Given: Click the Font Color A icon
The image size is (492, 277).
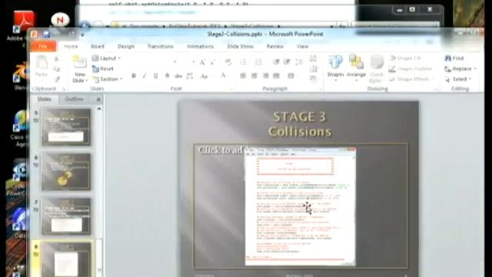Looking at the screenshot, I should 223,75.
